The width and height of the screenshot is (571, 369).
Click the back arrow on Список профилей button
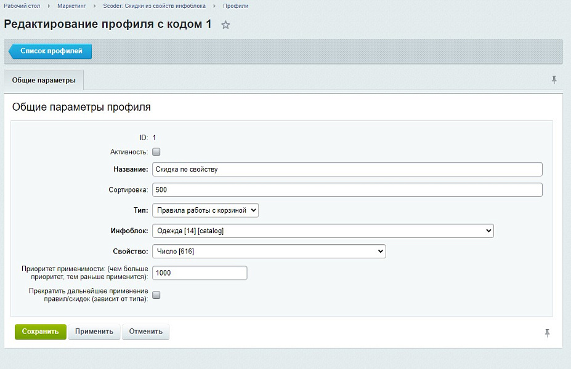click(x=12, y=52)
